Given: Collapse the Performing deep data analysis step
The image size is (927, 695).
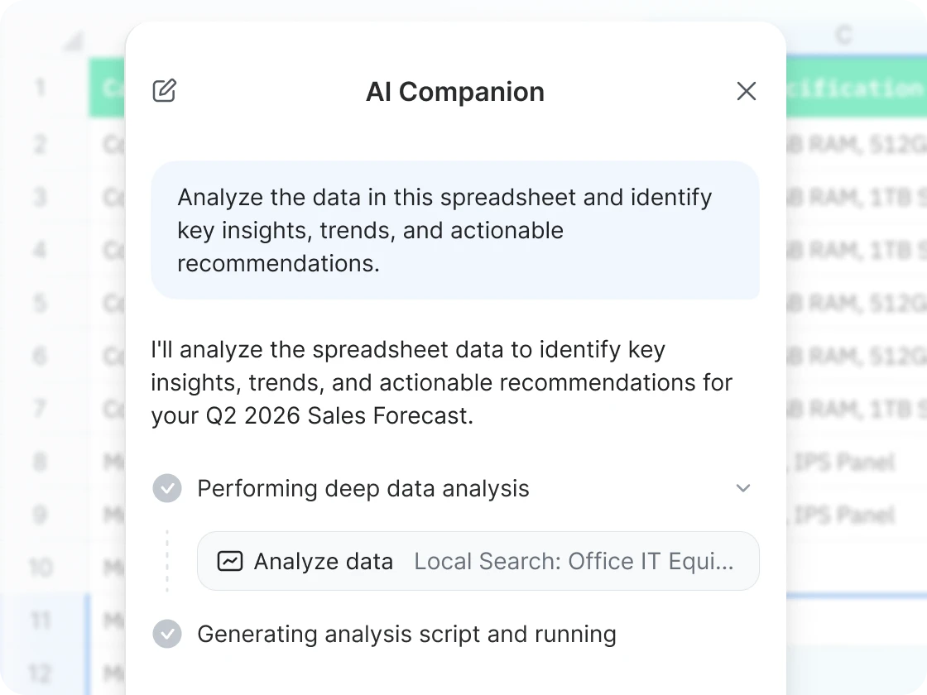Looking at the screenshot, I should [743, 488].
